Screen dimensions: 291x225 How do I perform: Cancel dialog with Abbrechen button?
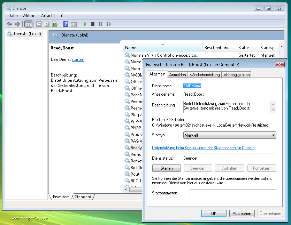click(242, 213)
